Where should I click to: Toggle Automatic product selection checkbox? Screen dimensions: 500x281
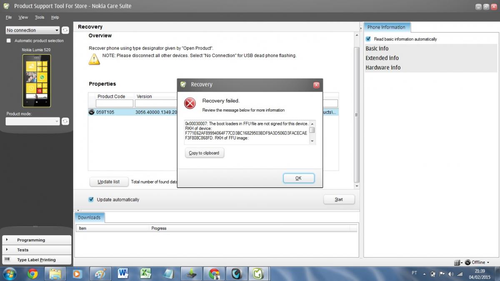point(8,40)
